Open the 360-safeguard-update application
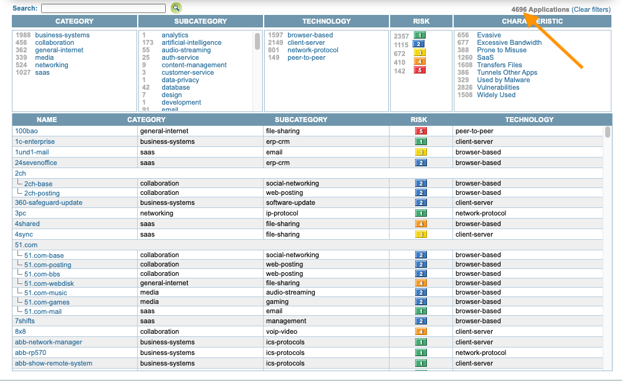The image size is (622, 383). coord(49,202)
